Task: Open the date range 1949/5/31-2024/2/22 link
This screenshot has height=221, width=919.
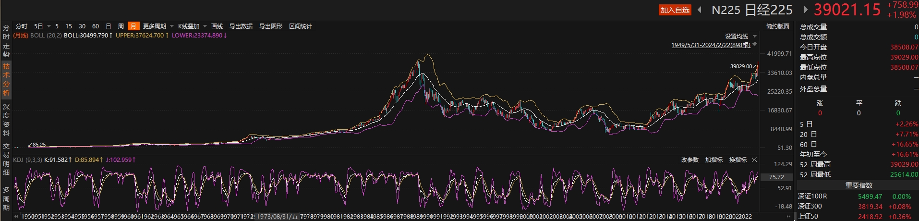Action: 711,45
